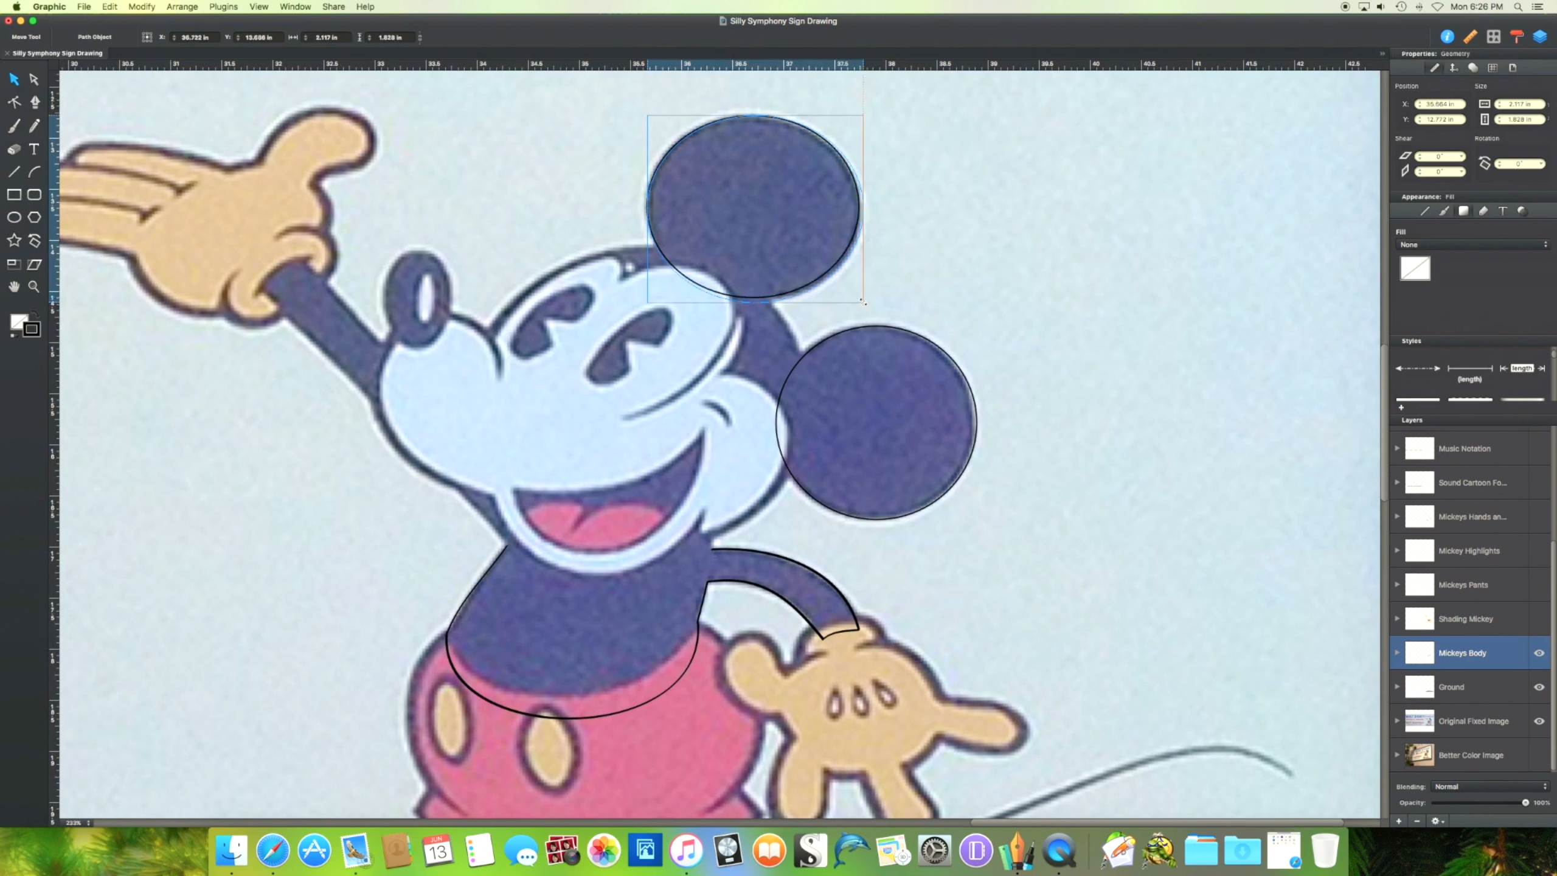The image size is (1557, 876).
Task: Expand the Shading Mickey layer
Action: [1397, 619]
